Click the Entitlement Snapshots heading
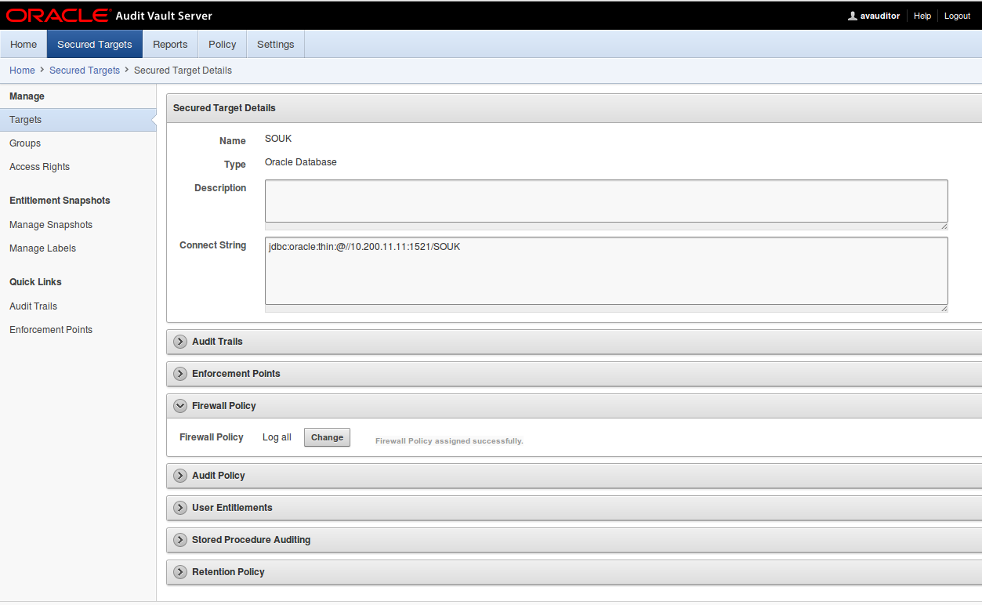 (x=60, y=201)
